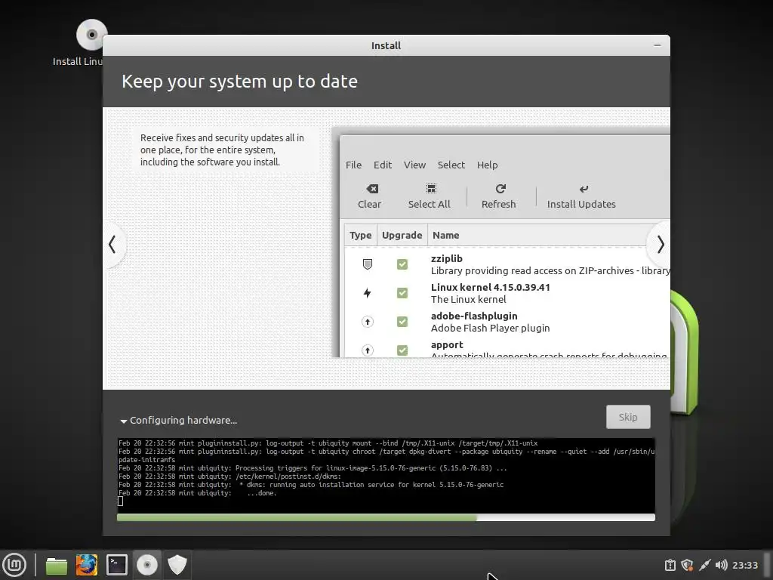Toggle the apport upgrade checkbox

pyautogui.click(x=402, y=350)
